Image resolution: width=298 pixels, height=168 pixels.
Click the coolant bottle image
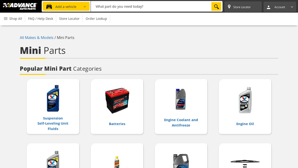(181, 99)
